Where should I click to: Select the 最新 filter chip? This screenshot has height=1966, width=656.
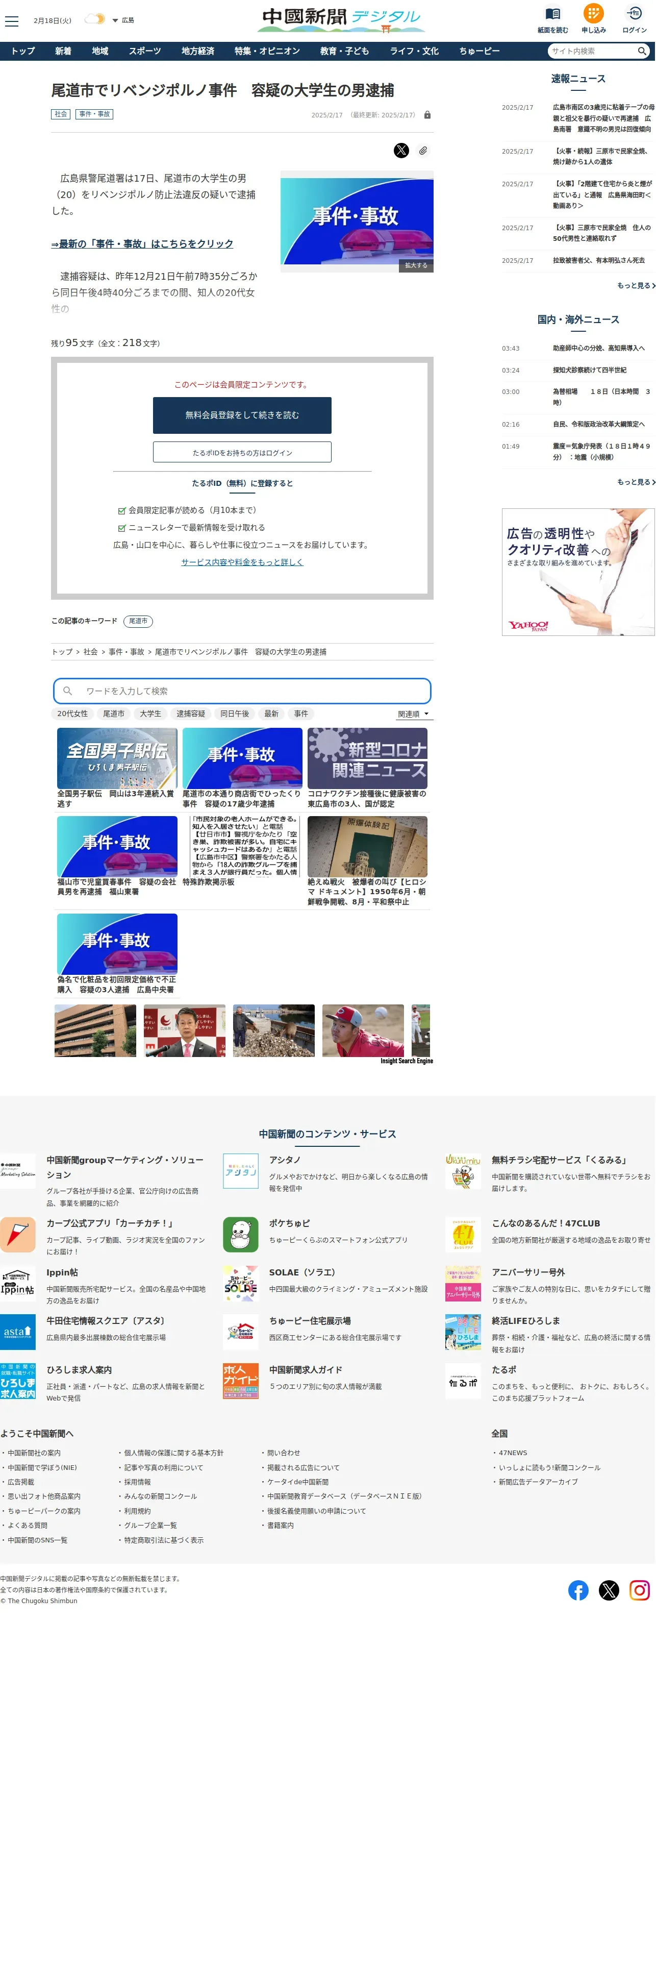point(271,715)
